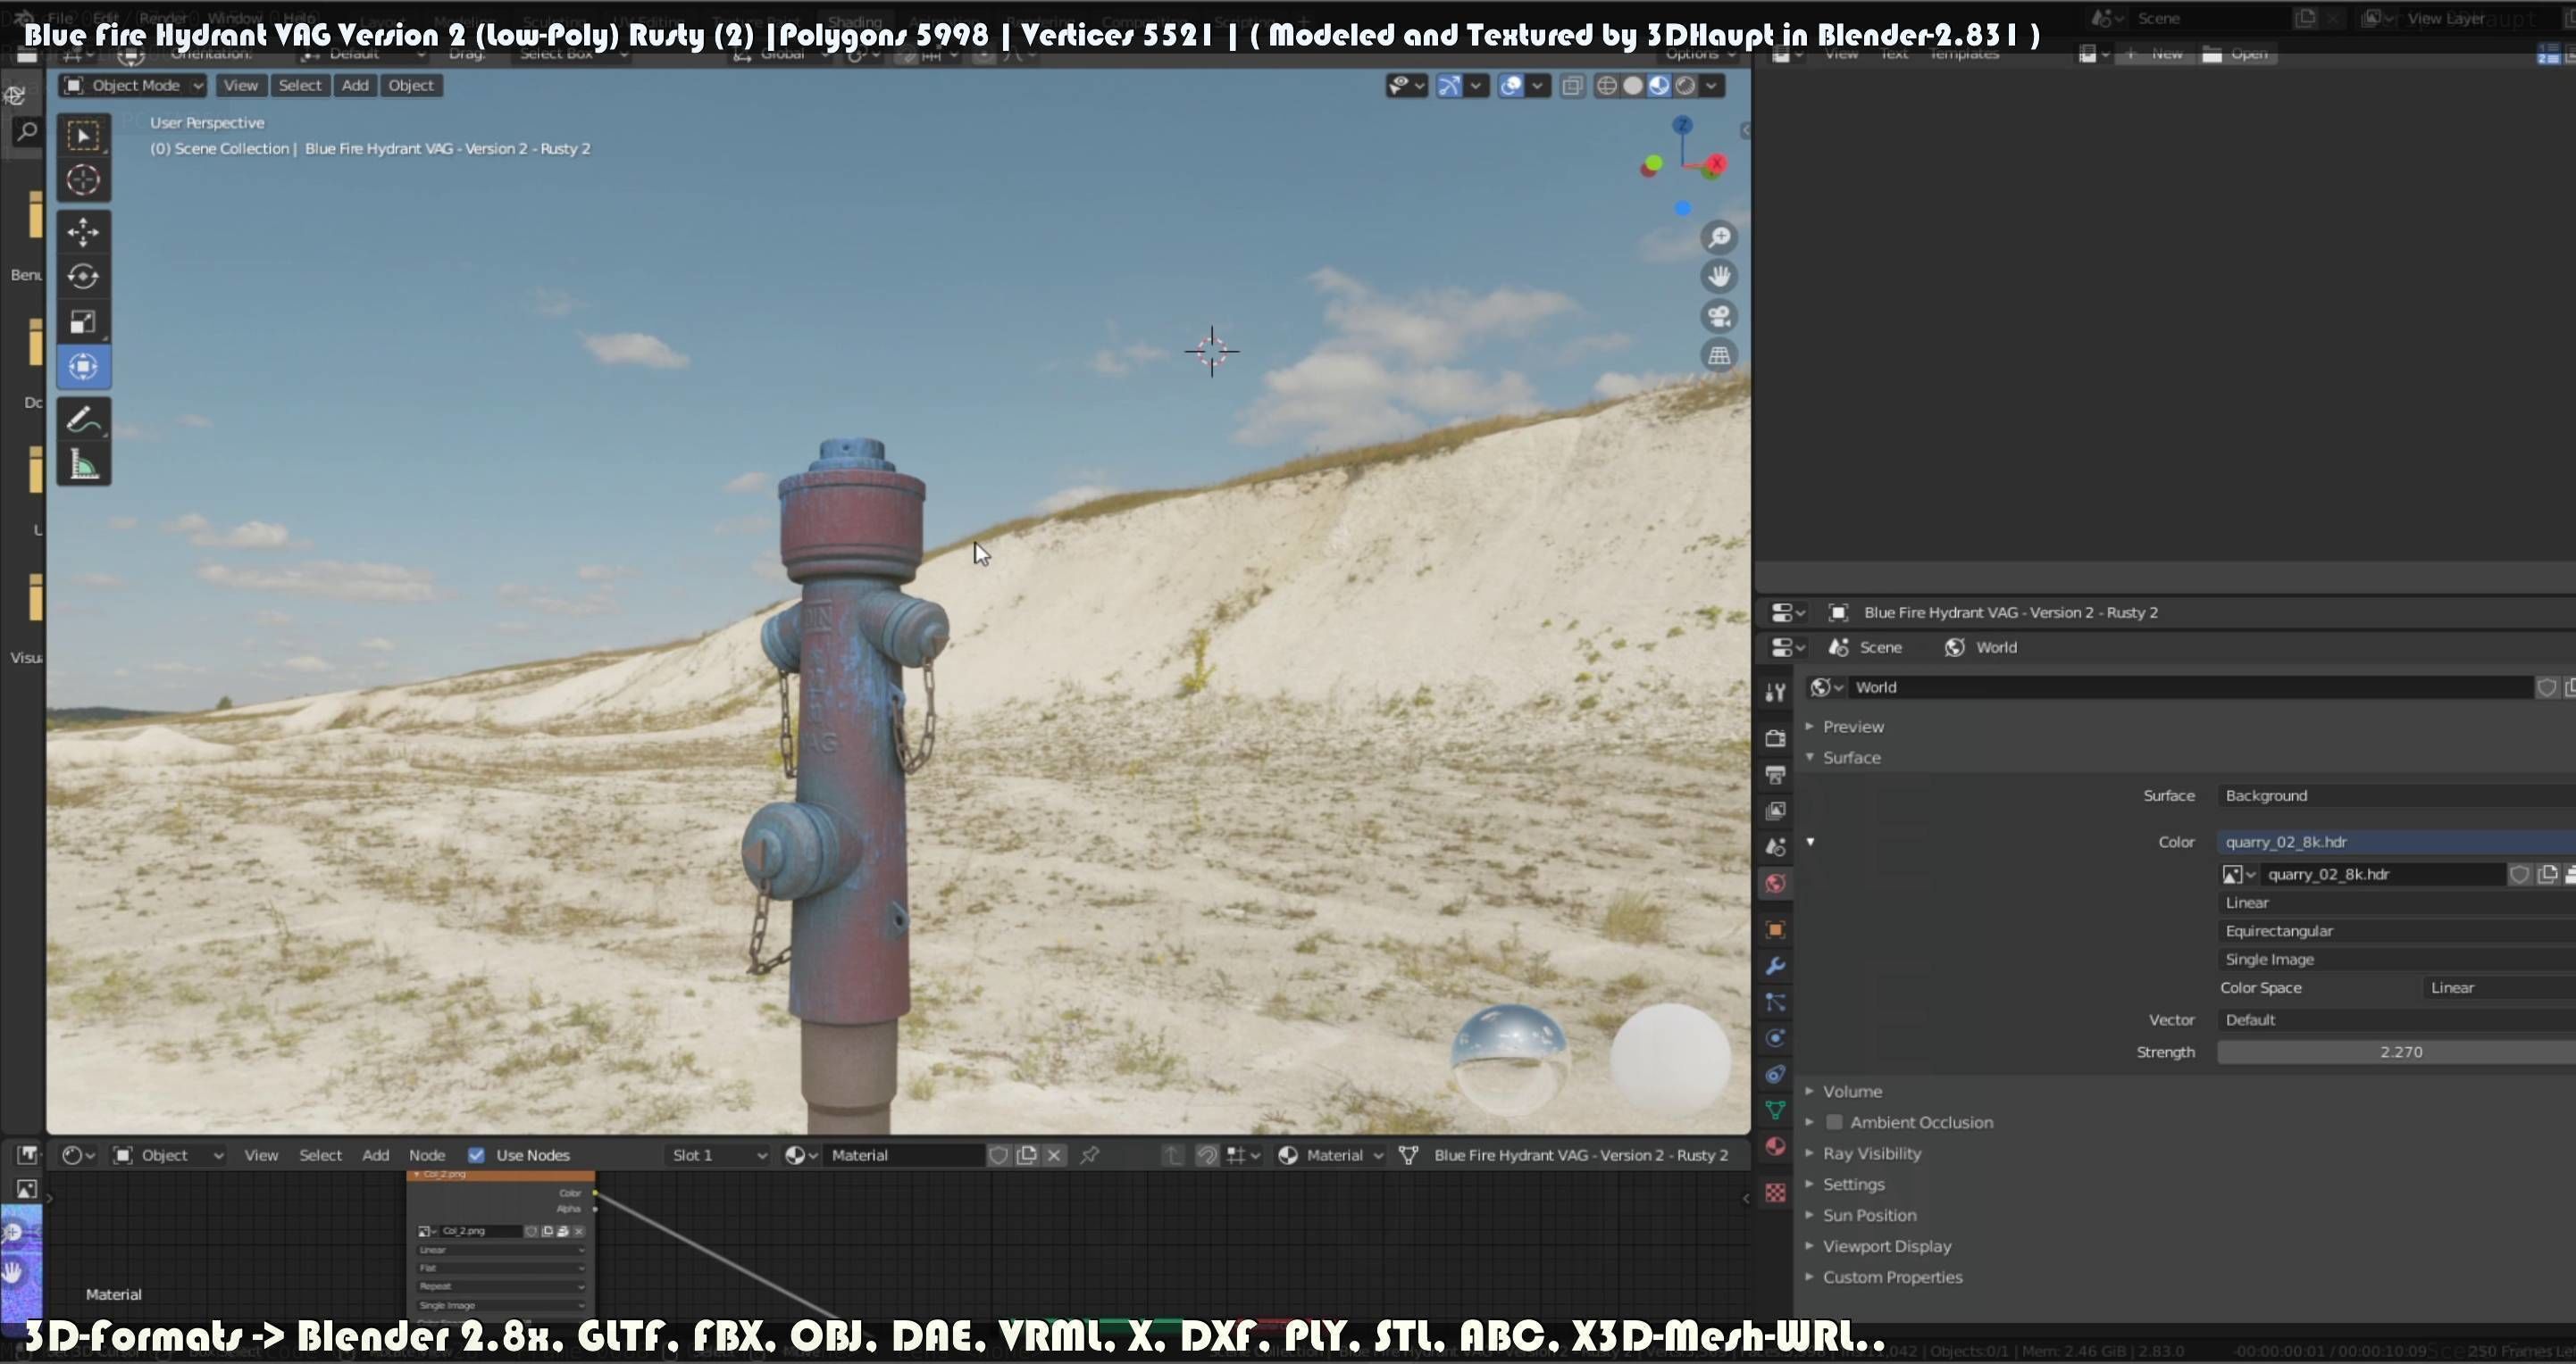Switch perspective/orthographic with grid icon

tap(1719, 354)
